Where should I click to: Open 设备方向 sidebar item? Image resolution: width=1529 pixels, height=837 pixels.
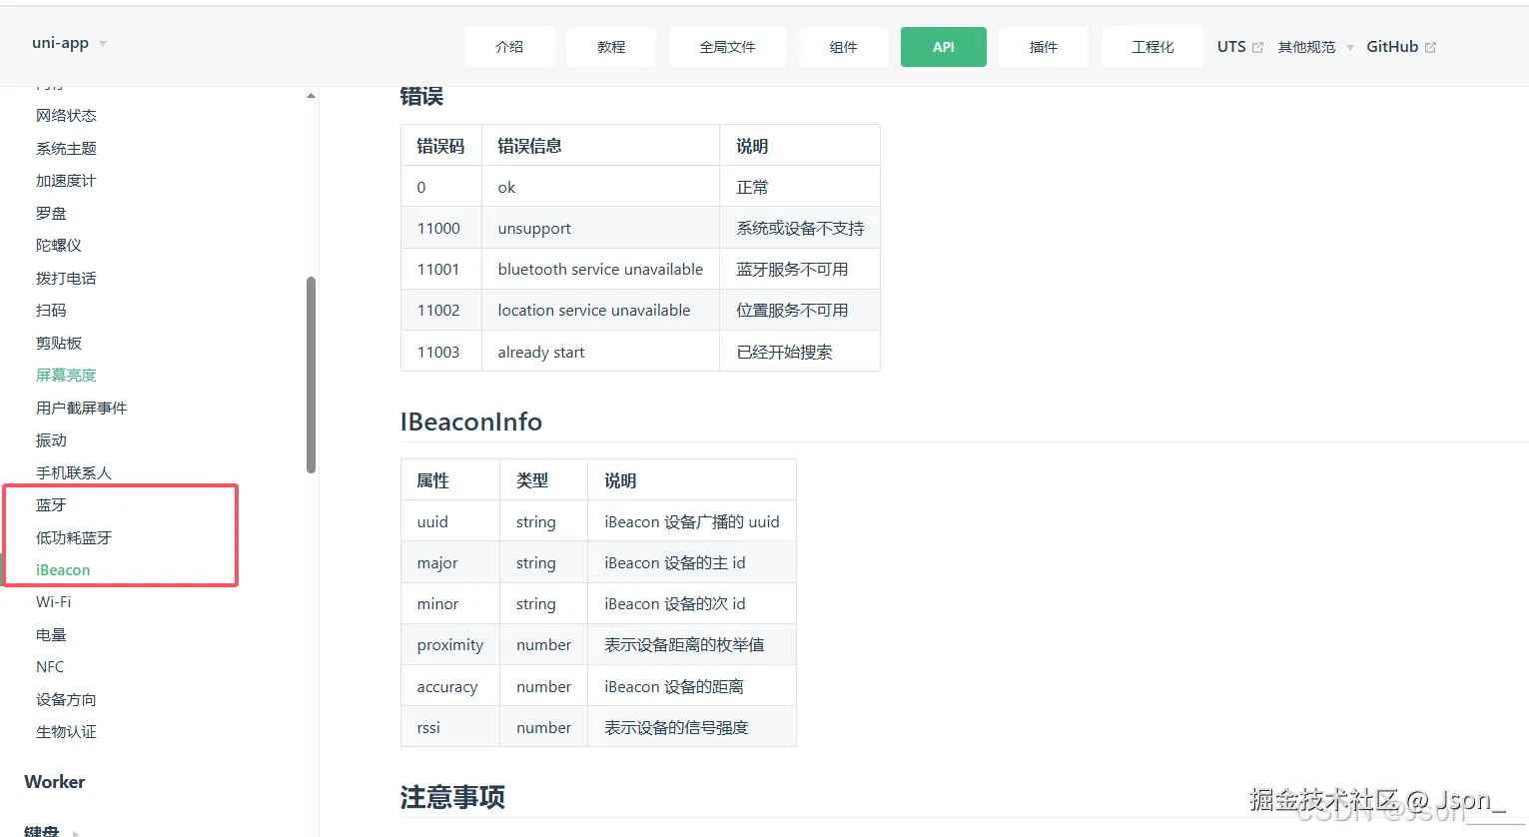pos(66,700)
